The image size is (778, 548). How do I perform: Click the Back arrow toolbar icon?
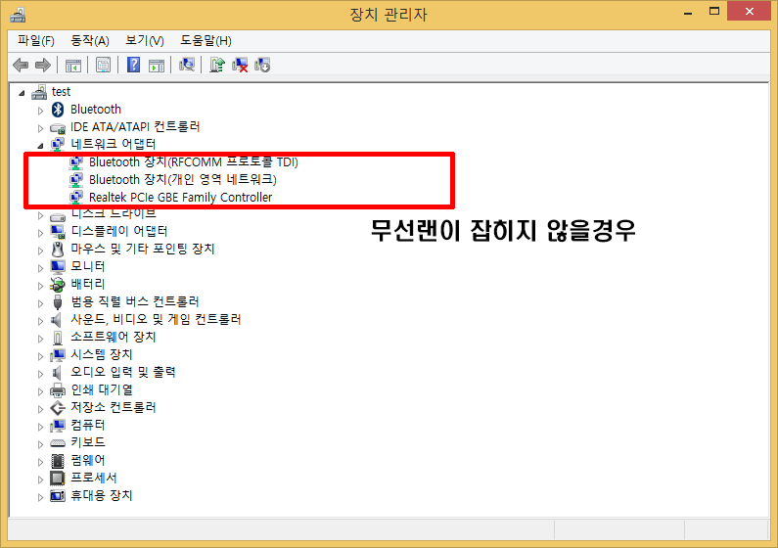[x=21, y=65]
